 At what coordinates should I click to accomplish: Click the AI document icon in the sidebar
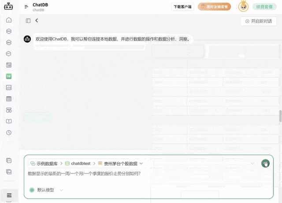click(x=9, y=65)
